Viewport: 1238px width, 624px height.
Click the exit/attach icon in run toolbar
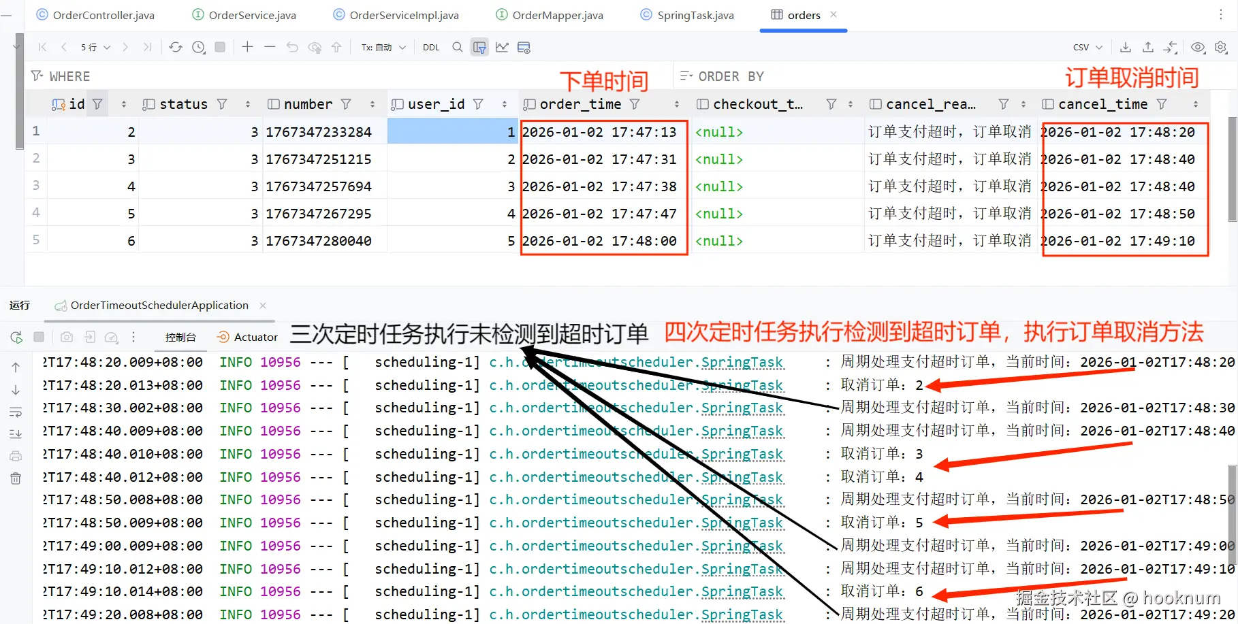[90, 337]
